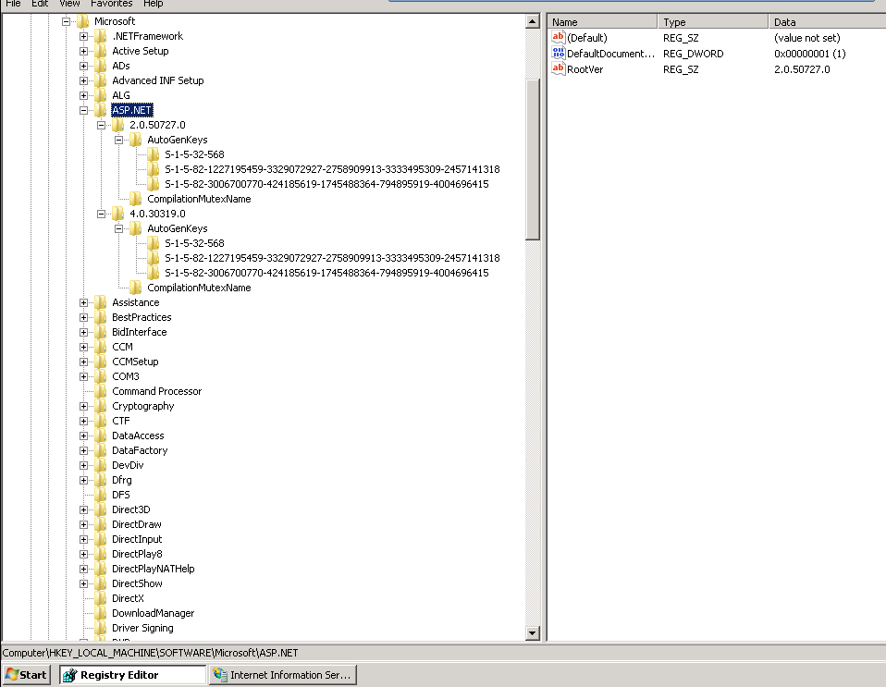The width and height of the screenshot is (886, 687).
Task: Select the ADs key
Action: coord(121,66)
